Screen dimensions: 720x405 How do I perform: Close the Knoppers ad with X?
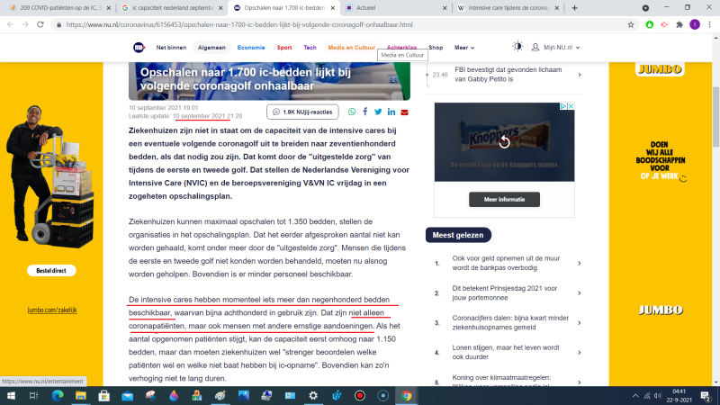571,106
